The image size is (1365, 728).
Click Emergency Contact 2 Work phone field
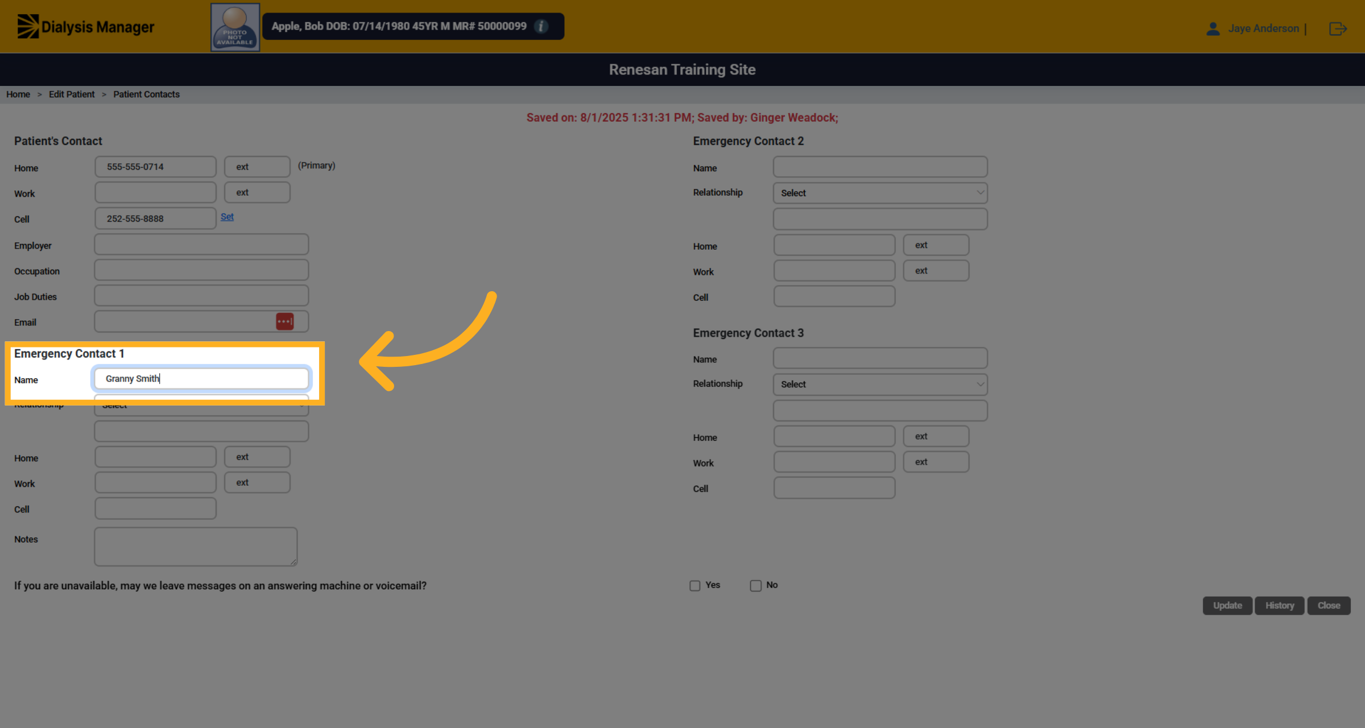point(834,271)
